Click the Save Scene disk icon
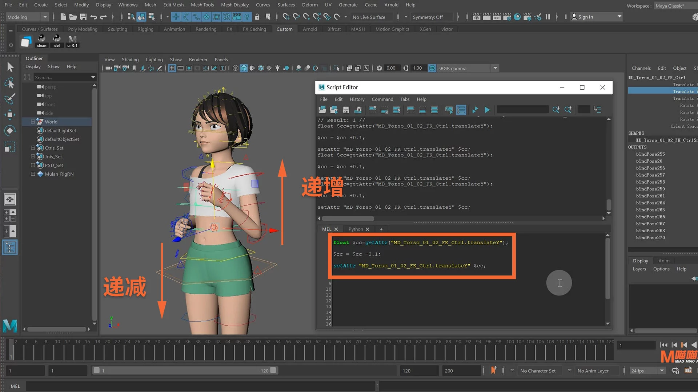 83,17
